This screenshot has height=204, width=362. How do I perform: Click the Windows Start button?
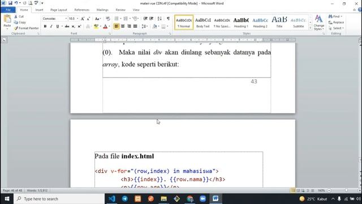point(7,199)
